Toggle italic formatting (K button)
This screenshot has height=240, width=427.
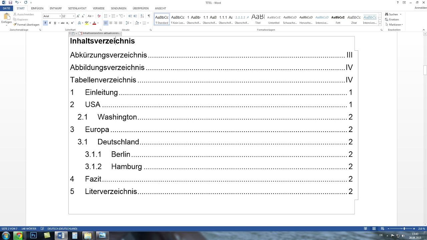pos(50,23)
